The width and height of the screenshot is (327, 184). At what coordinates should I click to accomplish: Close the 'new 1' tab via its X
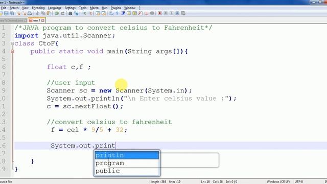[x=43, y=20]
